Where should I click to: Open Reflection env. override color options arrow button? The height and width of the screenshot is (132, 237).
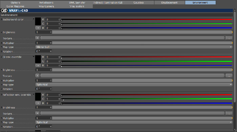[x=38, y=103]
